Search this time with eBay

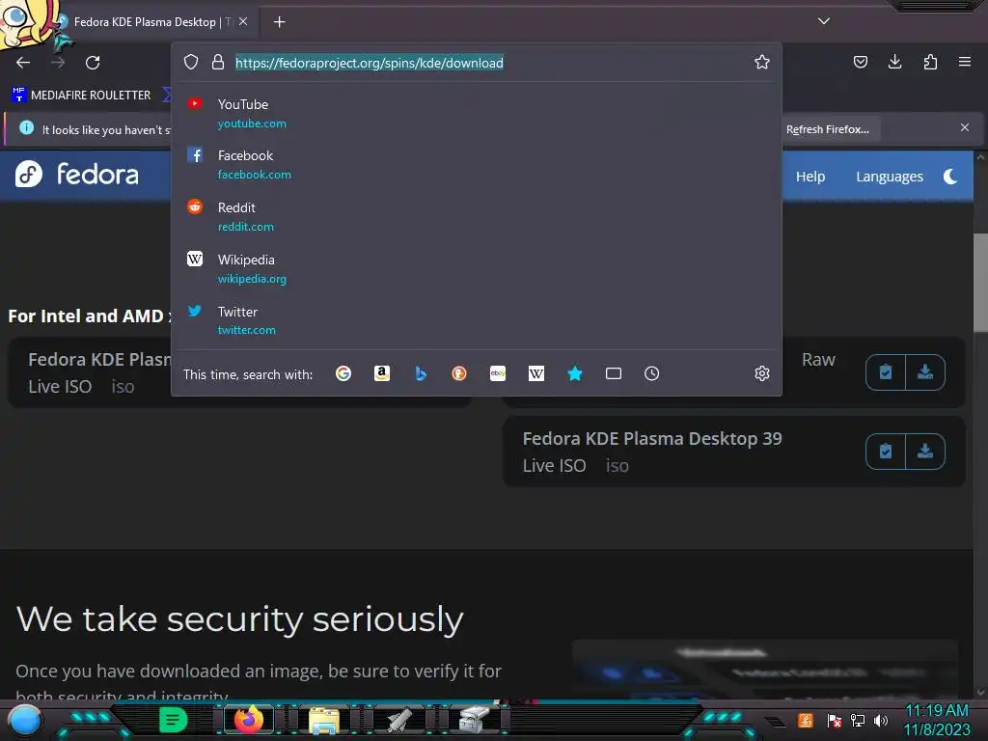[498, 373]
